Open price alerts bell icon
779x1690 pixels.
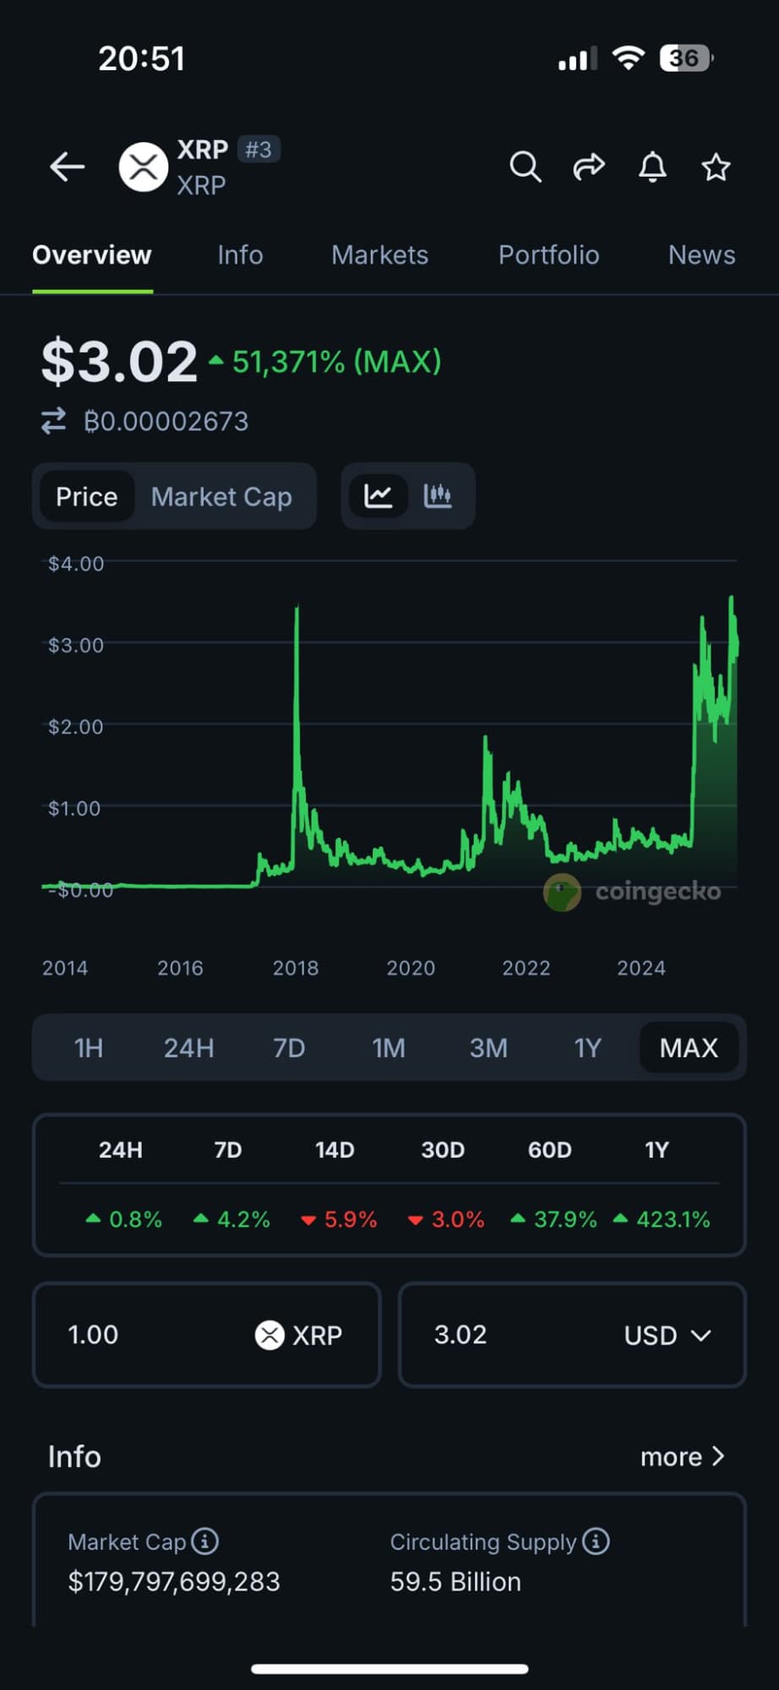click(x=652, y=167)
